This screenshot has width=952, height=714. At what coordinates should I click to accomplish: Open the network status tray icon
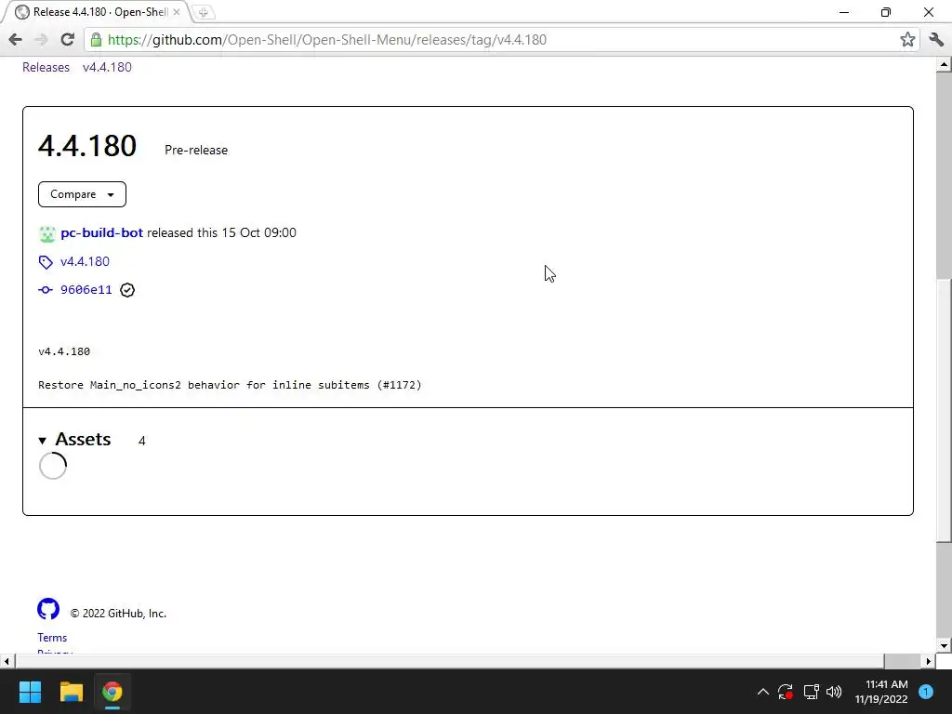(x=811, y=692)
